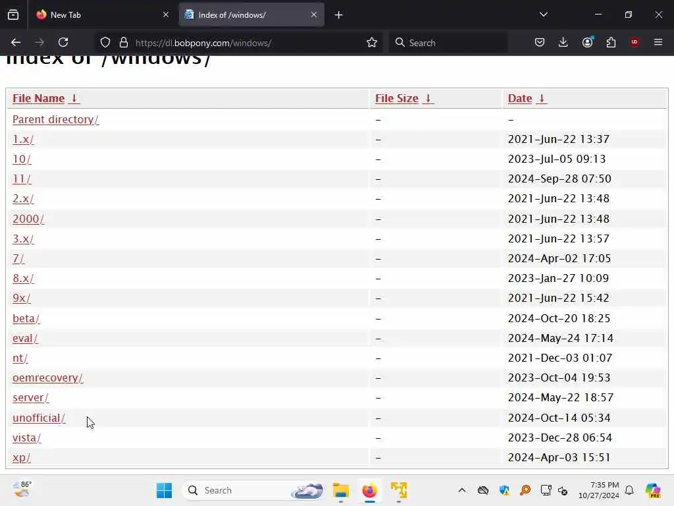
Task: Open the taskbar clock and calendar
Action: pyautogui.click(x=599, y=490)
